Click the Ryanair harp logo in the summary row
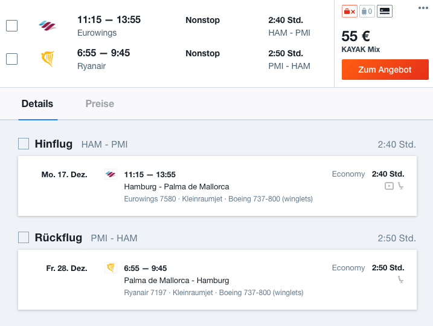 (x=47, y=59)
